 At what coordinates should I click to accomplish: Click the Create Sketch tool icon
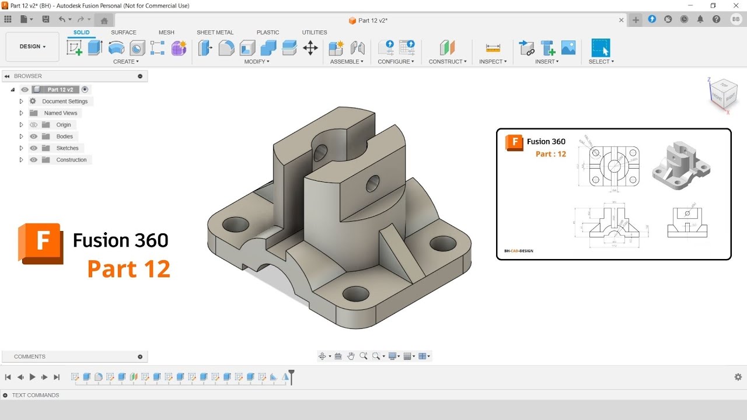[75, 48]
